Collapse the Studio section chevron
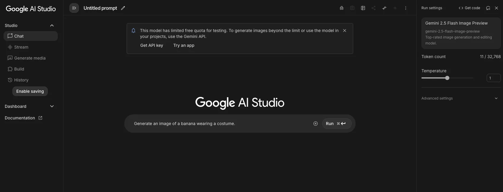The width and height of the screenshot is (503, 192). click(52, 25)
